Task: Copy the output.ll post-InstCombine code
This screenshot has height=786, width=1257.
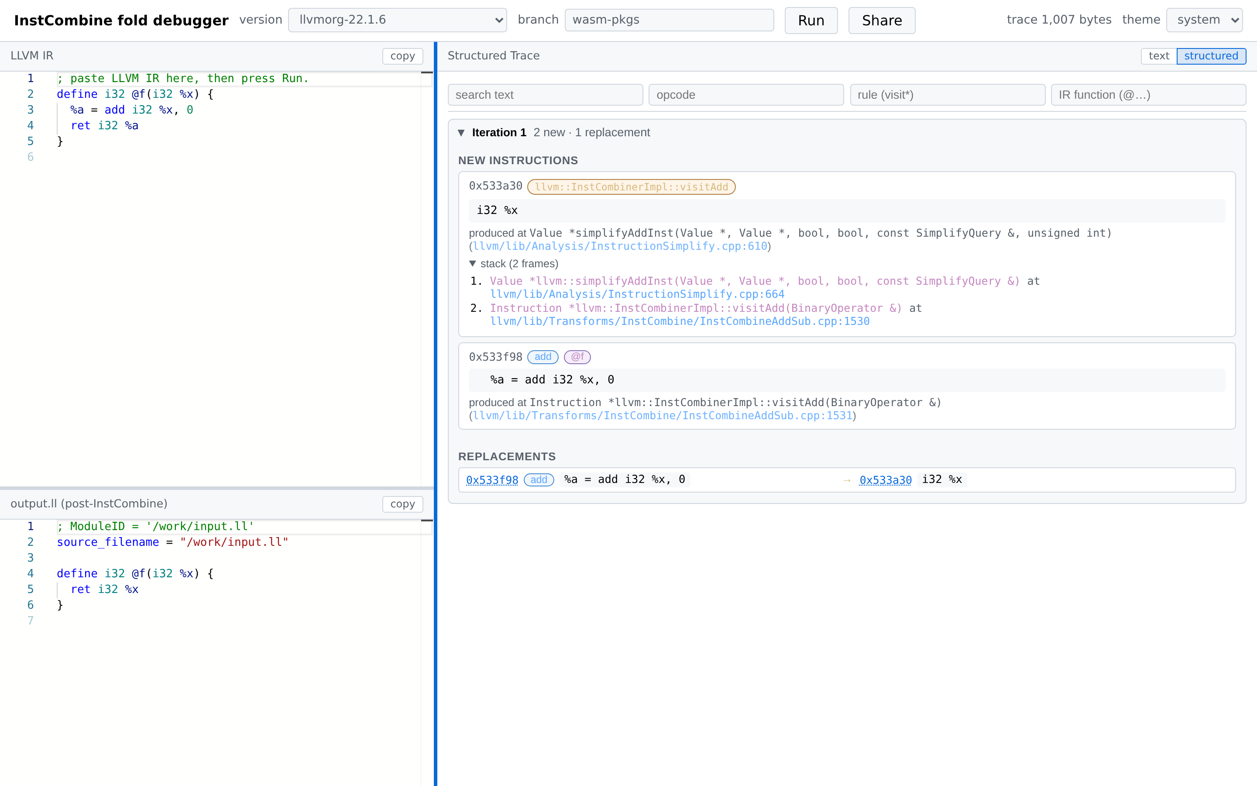Action: coord(402,504)
